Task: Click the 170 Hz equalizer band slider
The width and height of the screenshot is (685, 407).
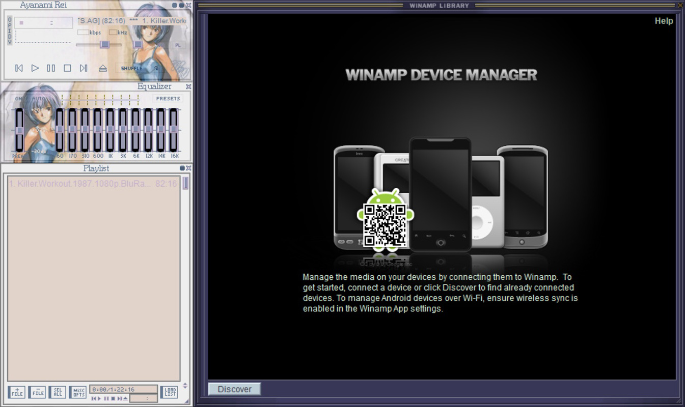Action: 72,130
